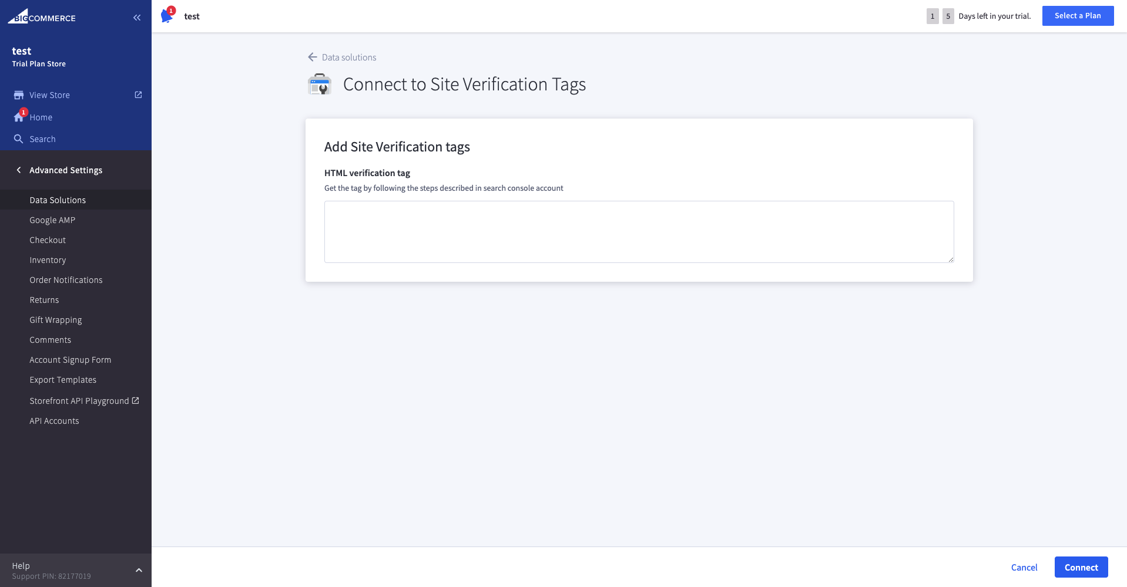The image size is (1127, 587).
Task: Go back via Advanced Settings chevron
Action: click(x=18, y=170)
